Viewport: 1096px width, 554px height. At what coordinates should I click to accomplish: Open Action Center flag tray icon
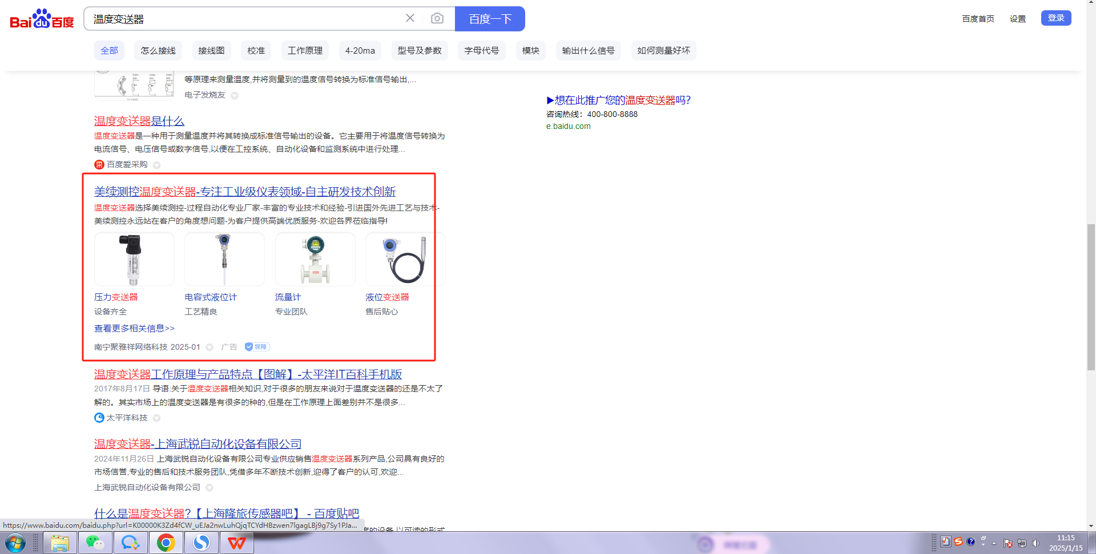[x=1008, y=543]
